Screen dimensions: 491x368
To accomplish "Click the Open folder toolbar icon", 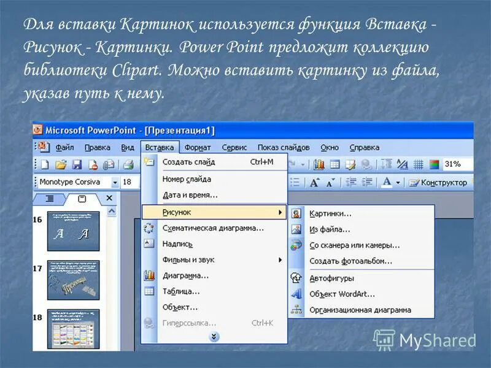I will coord(61,164).
